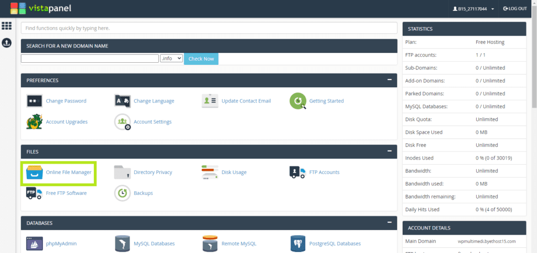Viewport: 537px width, 253px height.
Task: Click the MySQL Databases icon
Action: click(122, 244)
